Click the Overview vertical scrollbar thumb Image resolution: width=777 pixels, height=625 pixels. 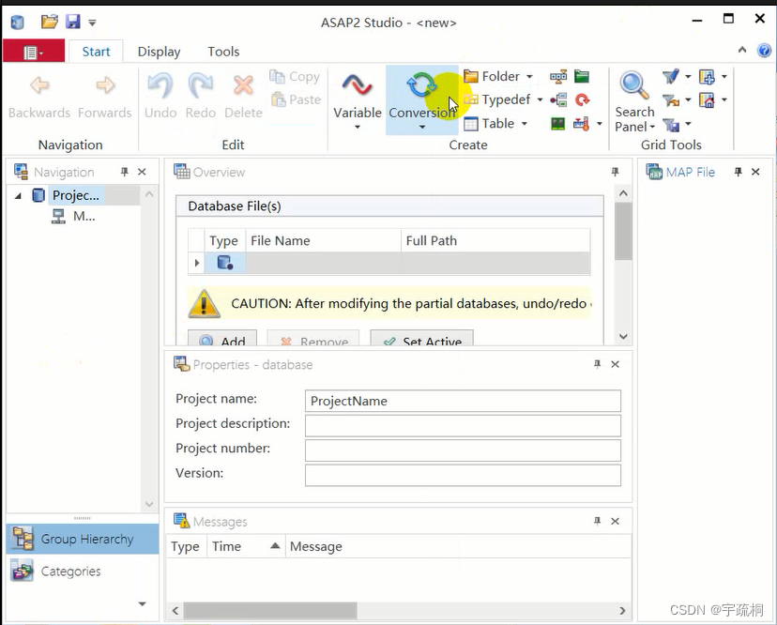point(623,232)
